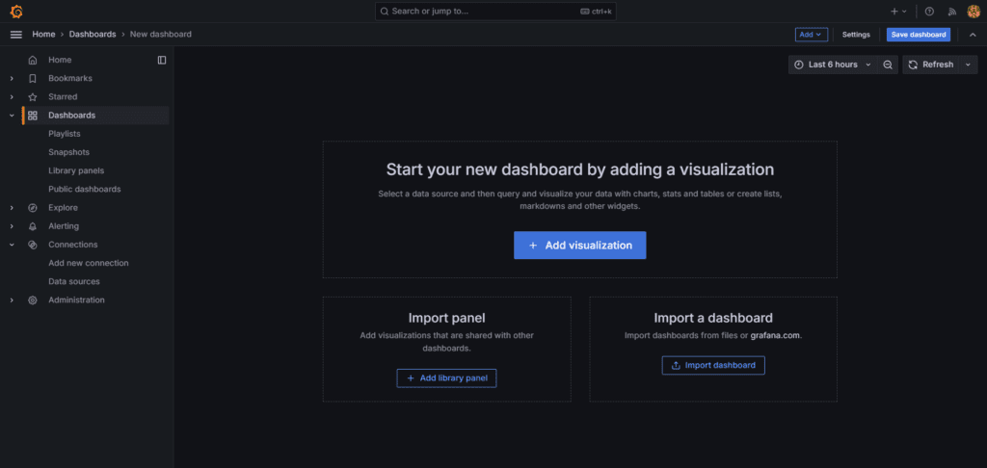Click New dashboard breadcrumb text
The height and width of the screenshot is (468, 987).
[x=161, y=35]
